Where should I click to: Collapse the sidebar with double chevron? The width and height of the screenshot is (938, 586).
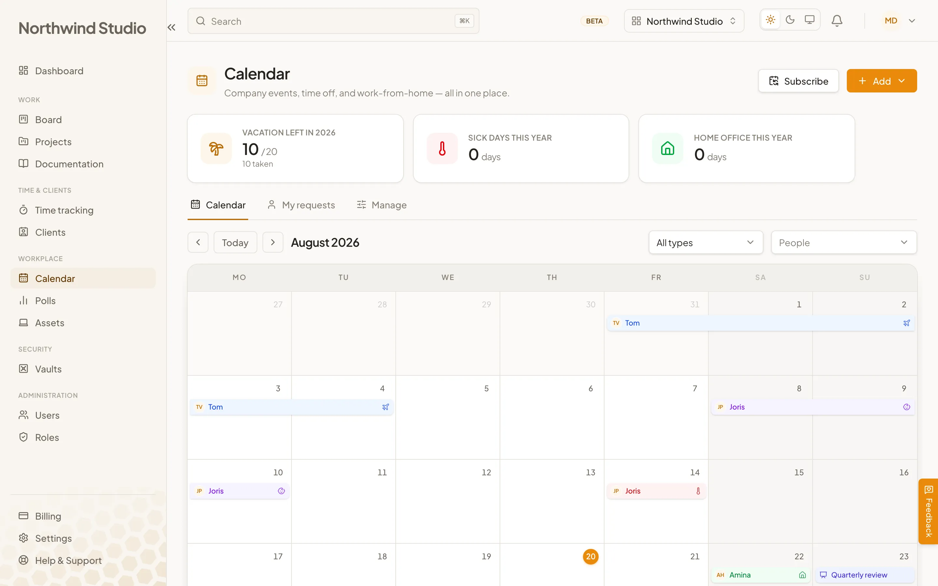tap(171, 27)
